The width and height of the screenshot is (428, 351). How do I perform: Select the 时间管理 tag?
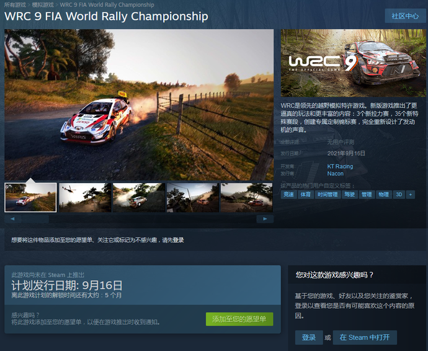pos(328,195)
